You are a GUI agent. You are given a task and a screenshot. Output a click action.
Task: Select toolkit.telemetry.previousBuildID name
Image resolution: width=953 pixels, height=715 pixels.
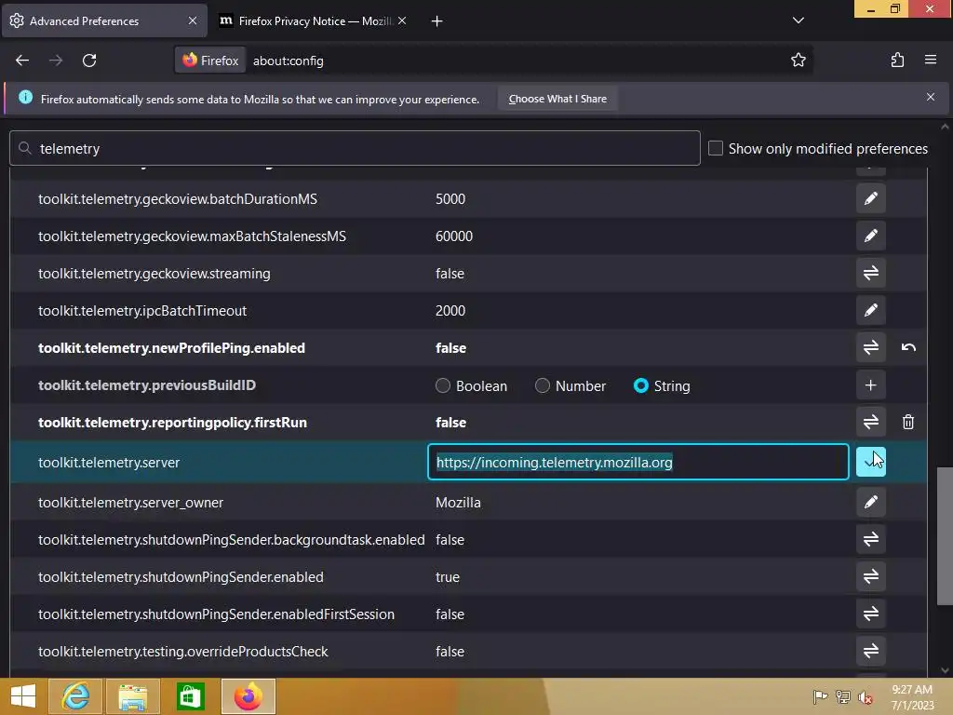click(147, 384)
